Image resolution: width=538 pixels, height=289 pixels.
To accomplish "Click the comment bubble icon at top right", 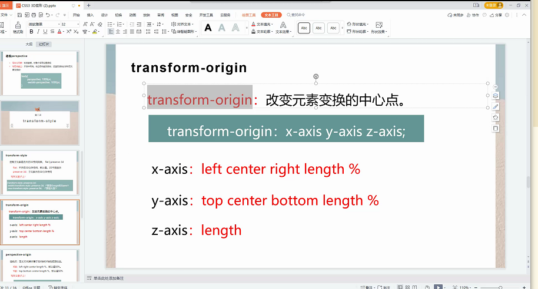I will tap(484, 15).
